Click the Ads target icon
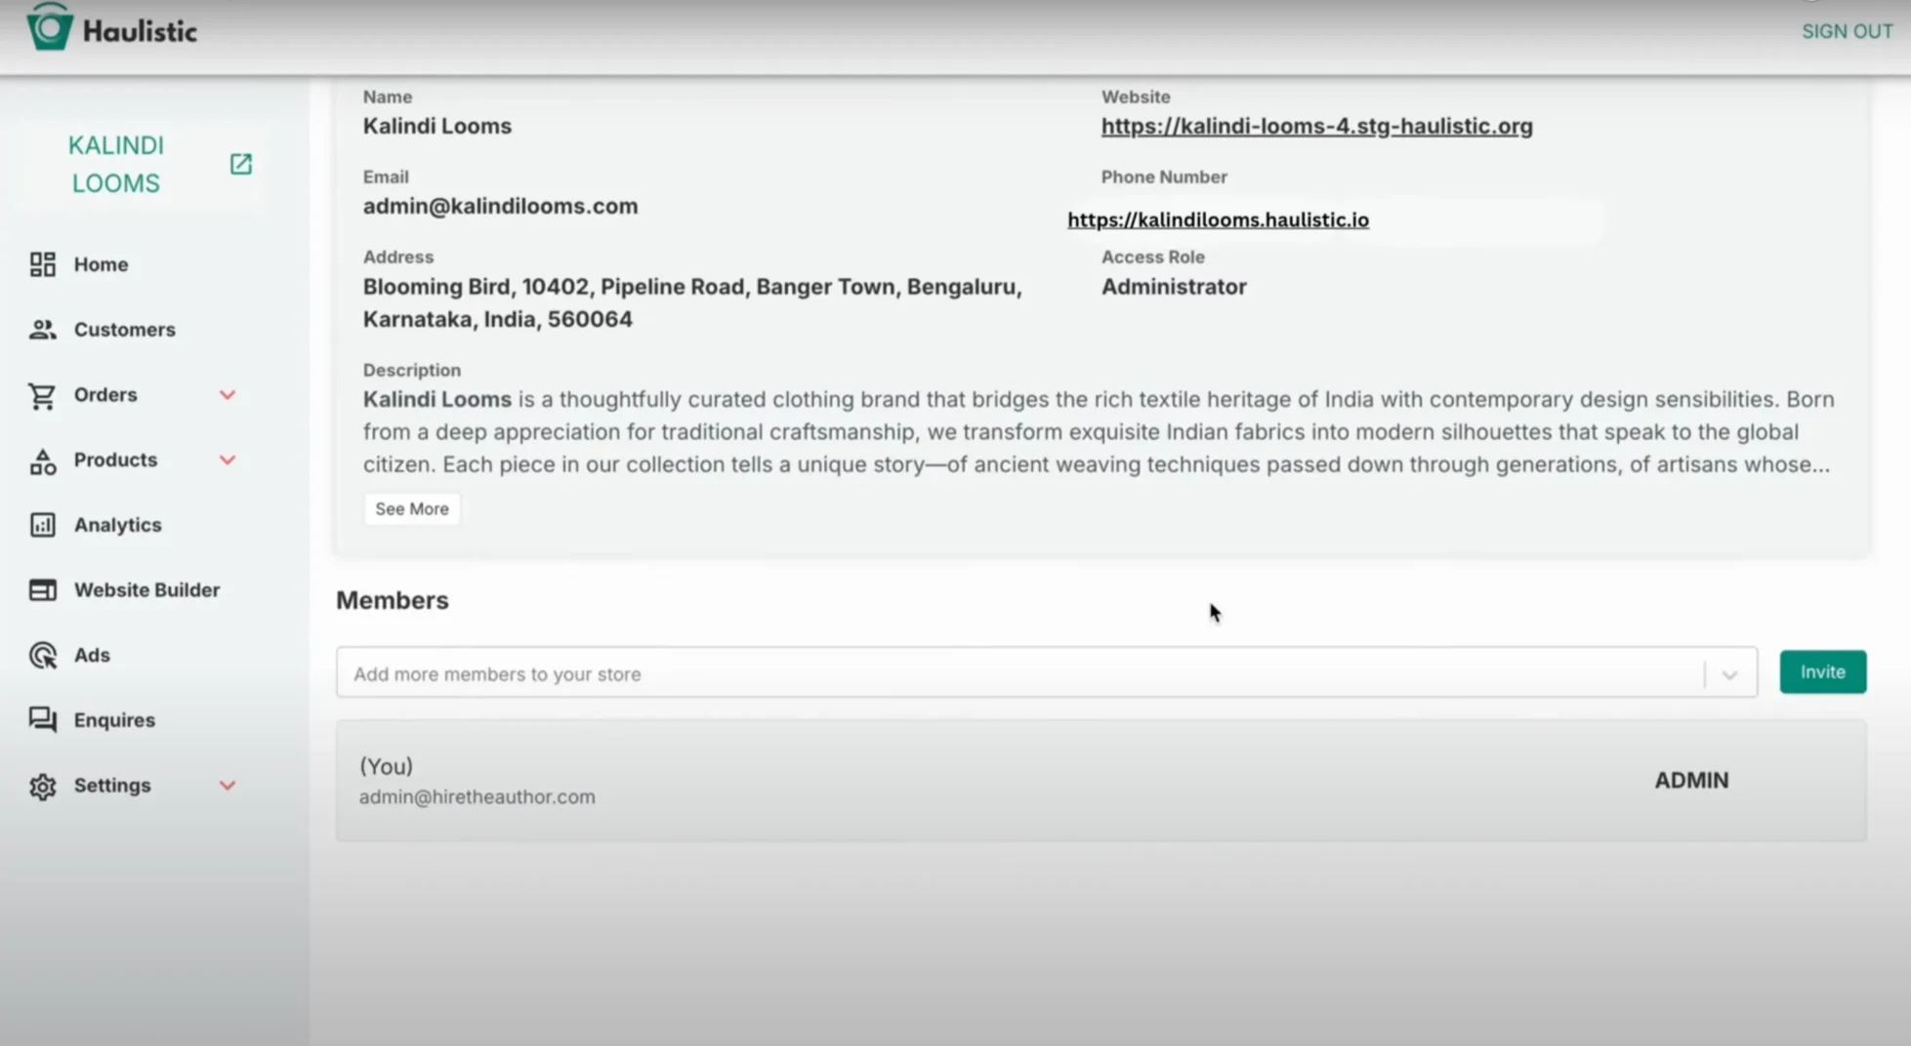Screen dimensions: 1911x1046 pos(42,656)
